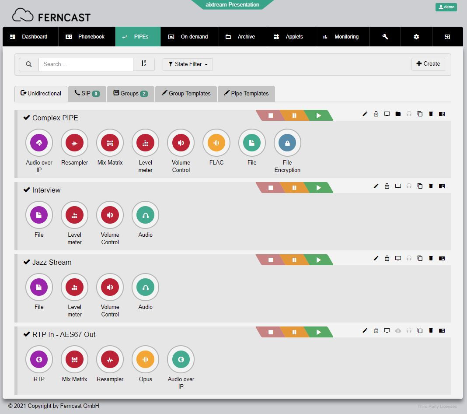This screenshot has height=414, width=467.
Task: Toggle the lock on the Interview pipe
Action: [x=387, y=186]
